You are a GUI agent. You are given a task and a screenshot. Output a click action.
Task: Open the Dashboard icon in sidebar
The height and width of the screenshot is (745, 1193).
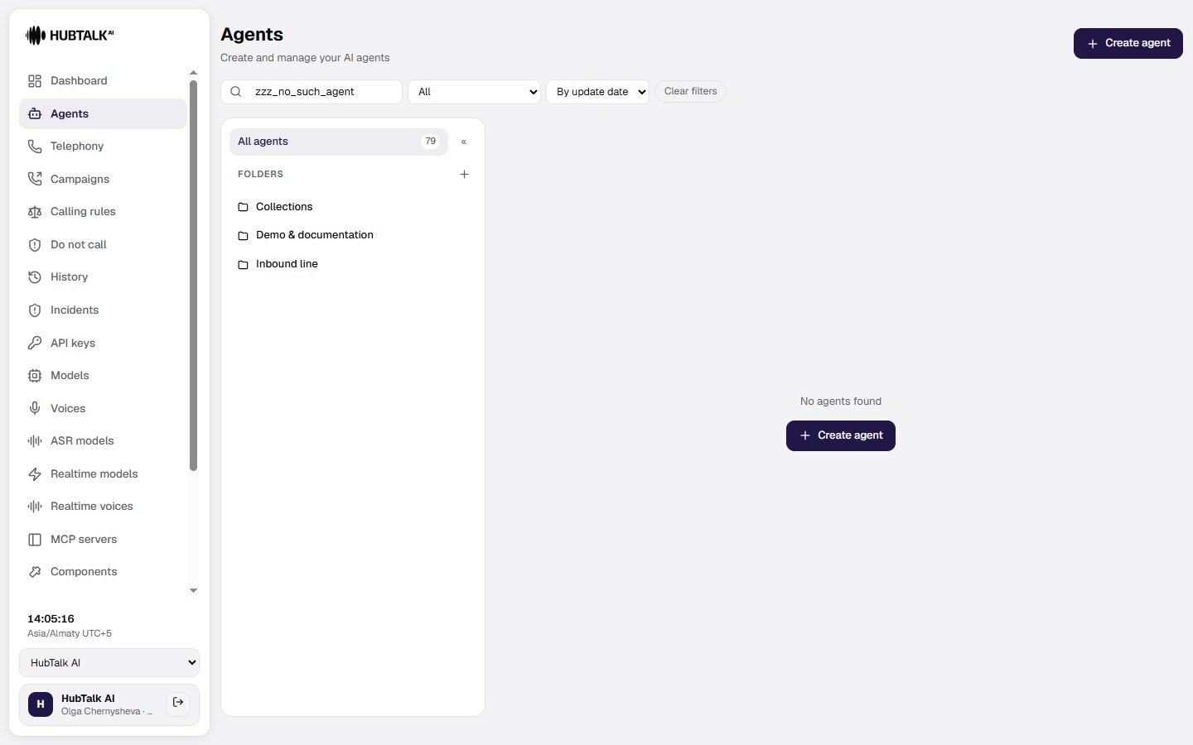[x=35, y=81]
